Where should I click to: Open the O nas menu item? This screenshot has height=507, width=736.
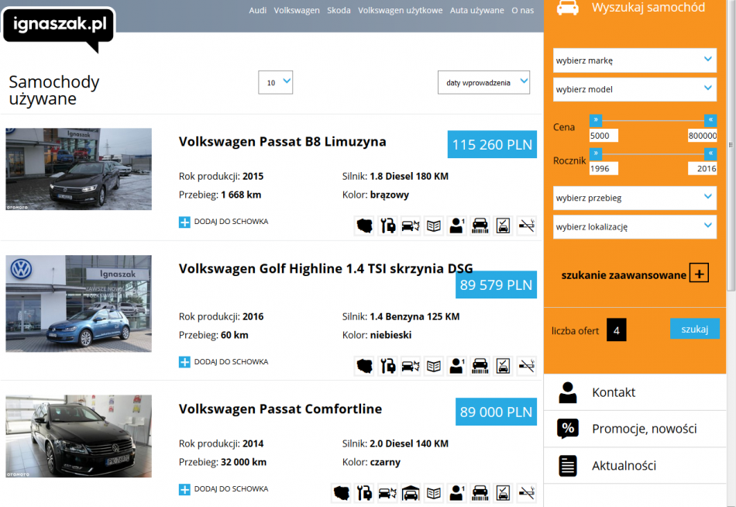[x=523, y=10]
